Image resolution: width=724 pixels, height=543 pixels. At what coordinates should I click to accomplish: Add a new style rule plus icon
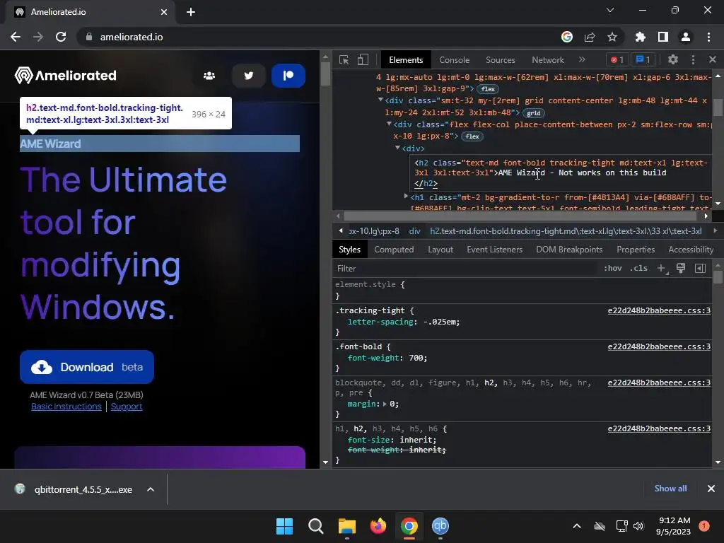(661, 268)
